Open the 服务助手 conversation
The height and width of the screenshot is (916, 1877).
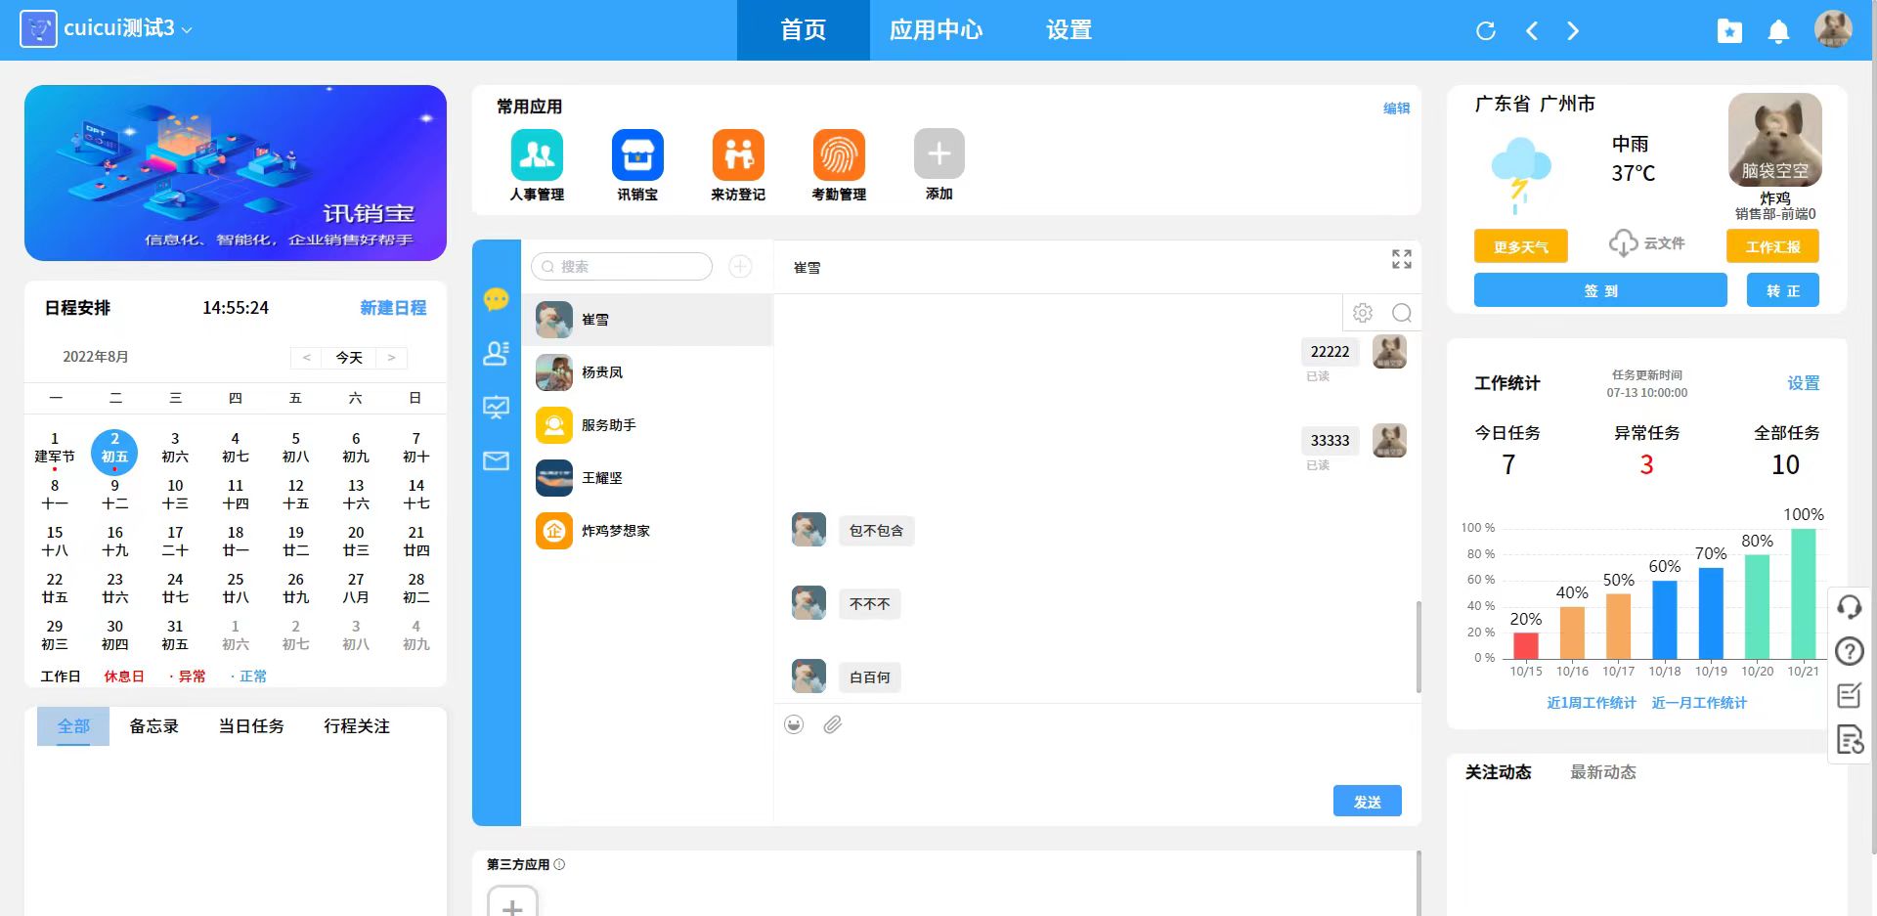(647, 425)
